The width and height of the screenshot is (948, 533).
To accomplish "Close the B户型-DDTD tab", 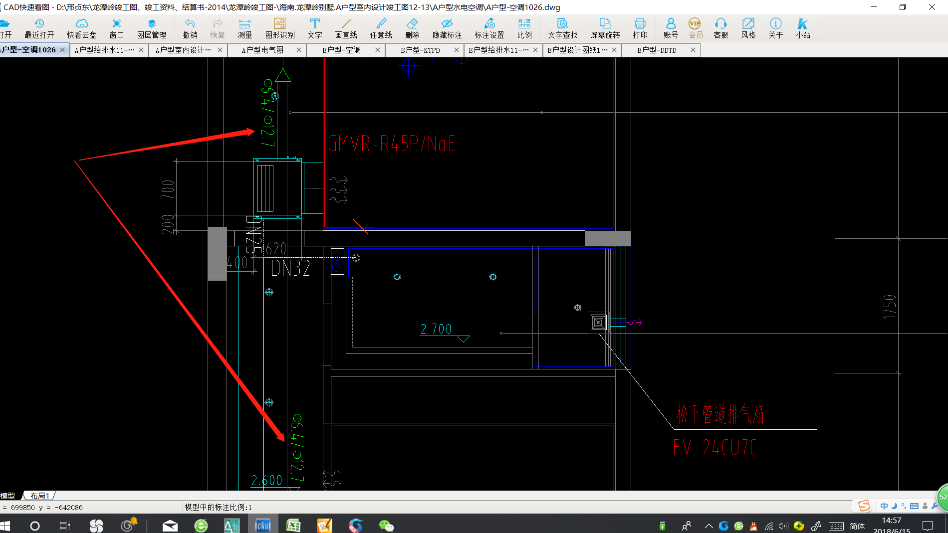I will [x=693, y=50].
